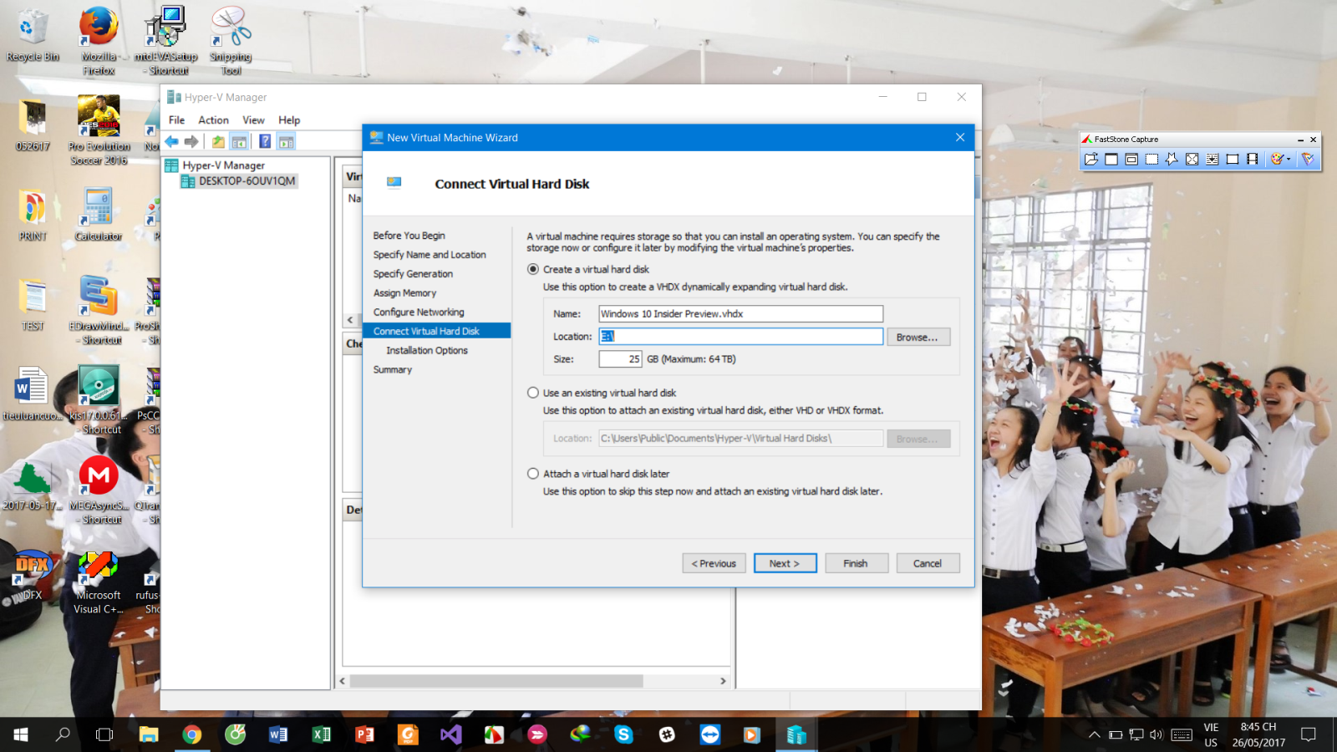Open Hyper-V Manager help via question mark icon
1337x752 pixels.
(x=265, y=140)
